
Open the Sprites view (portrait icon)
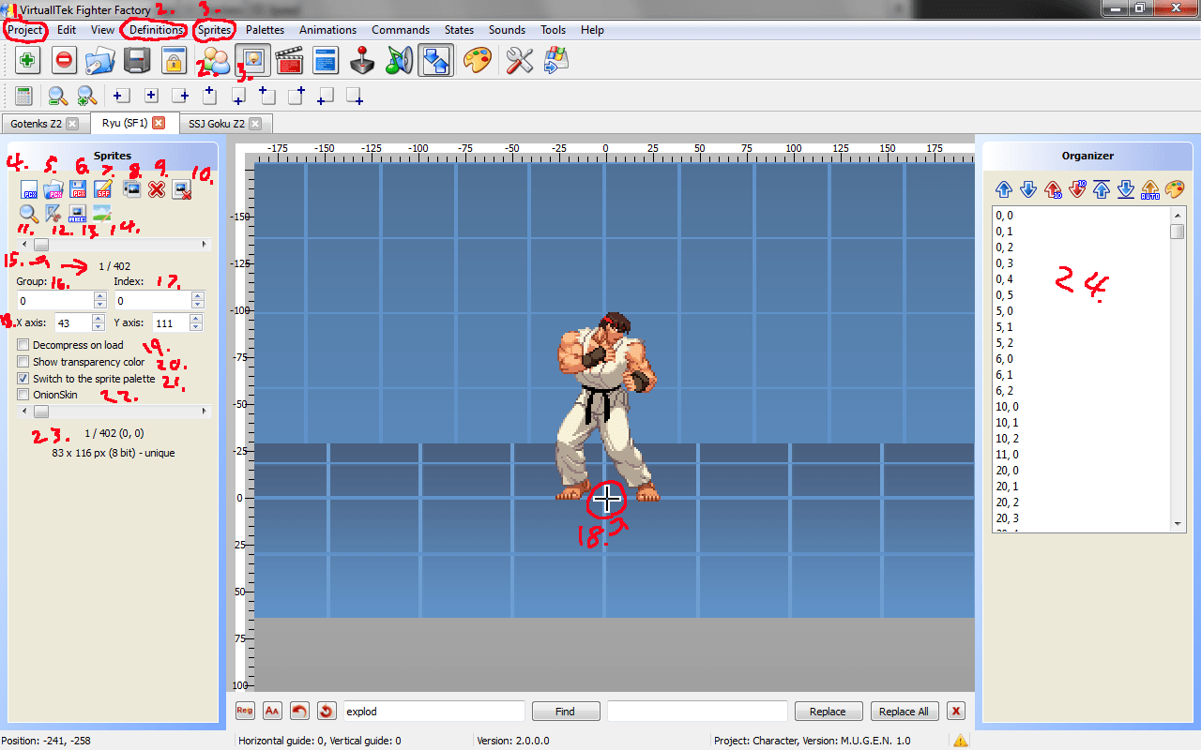click(x=253, y=61)
